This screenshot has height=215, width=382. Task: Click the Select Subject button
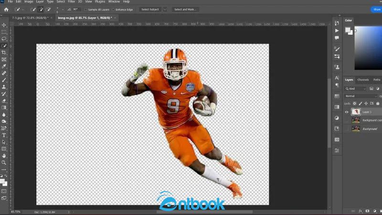[x=150, y=10]
